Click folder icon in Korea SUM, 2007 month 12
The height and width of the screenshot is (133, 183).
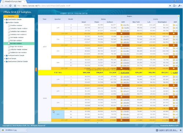pyautogui.click(x=122, y=65)
